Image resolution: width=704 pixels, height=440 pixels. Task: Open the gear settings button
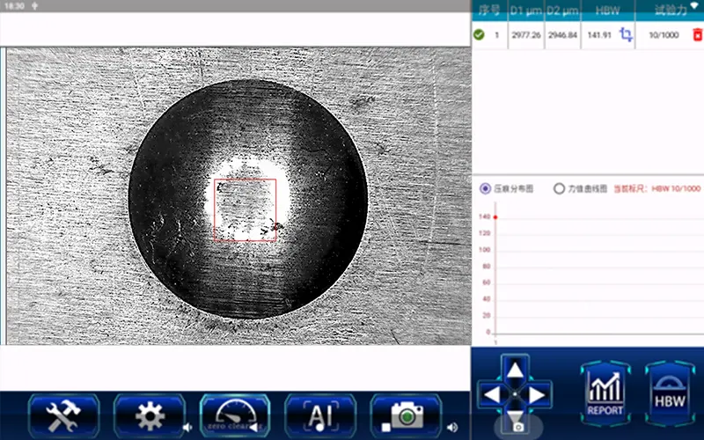149,415
